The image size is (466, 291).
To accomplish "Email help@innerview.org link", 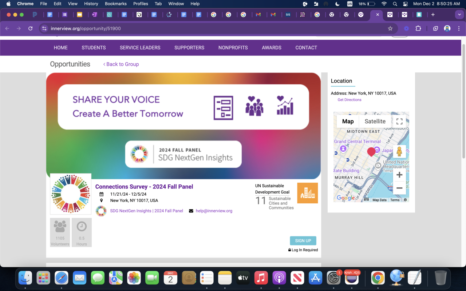I will pos(214,211).
